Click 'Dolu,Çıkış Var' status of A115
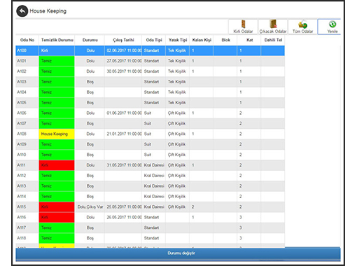This screenshot has width=357, height=266. (90, 207)
